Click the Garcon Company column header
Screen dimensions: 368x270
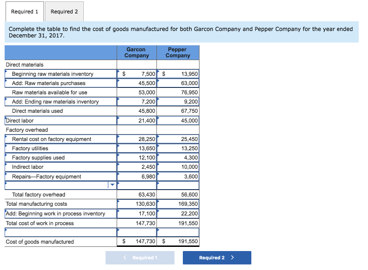coord(137,53)
